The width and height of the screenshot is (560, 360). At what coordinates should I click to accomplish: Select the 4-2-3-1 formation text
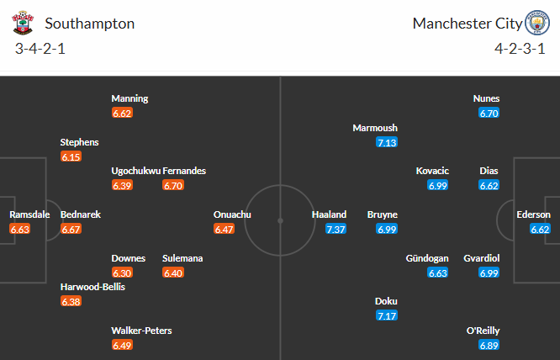pyautogui.click(x=520, y=49)
